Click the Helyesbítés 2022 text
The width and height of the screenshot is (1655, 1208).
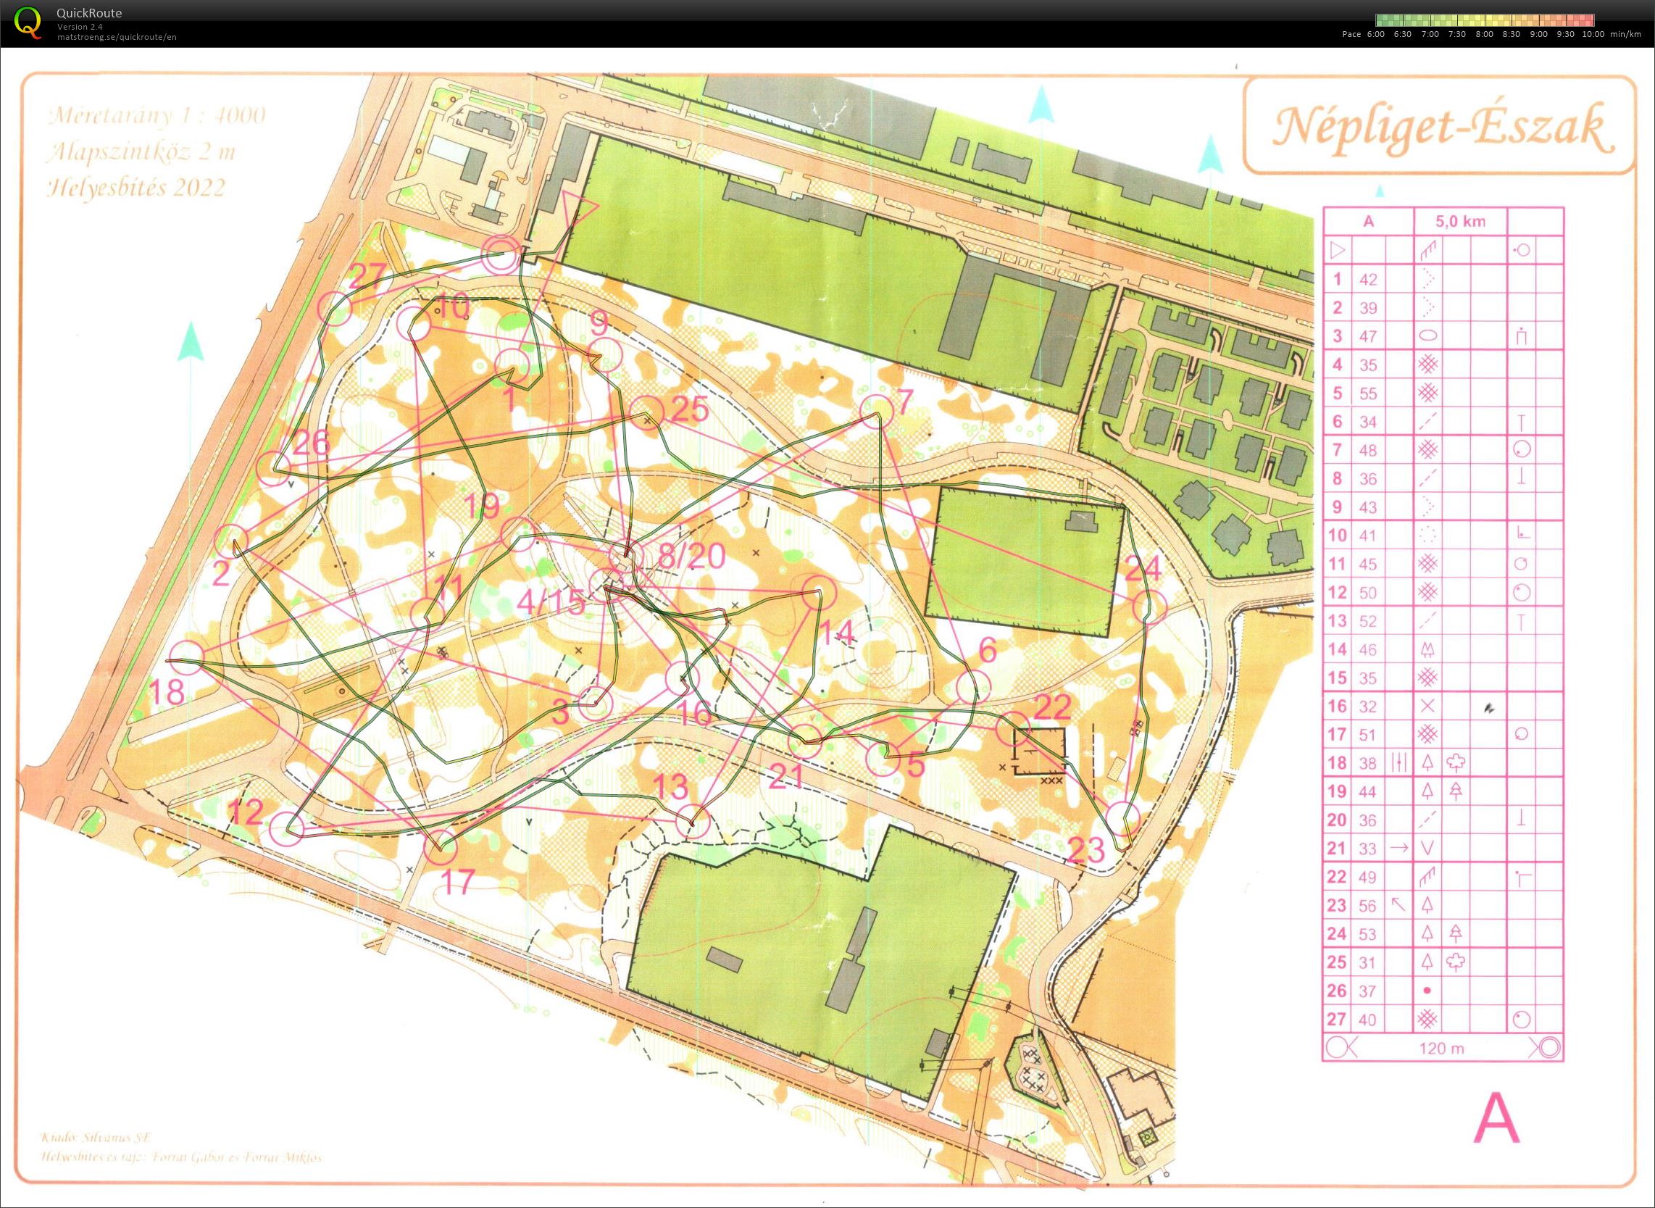coord(136,188)
